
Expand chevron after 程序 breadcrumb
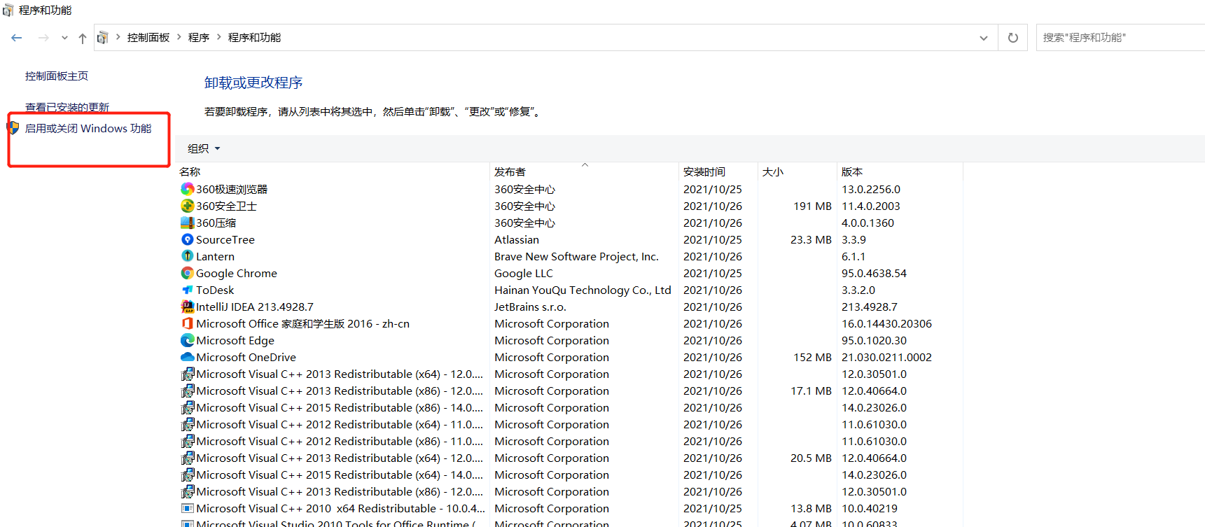219,37
